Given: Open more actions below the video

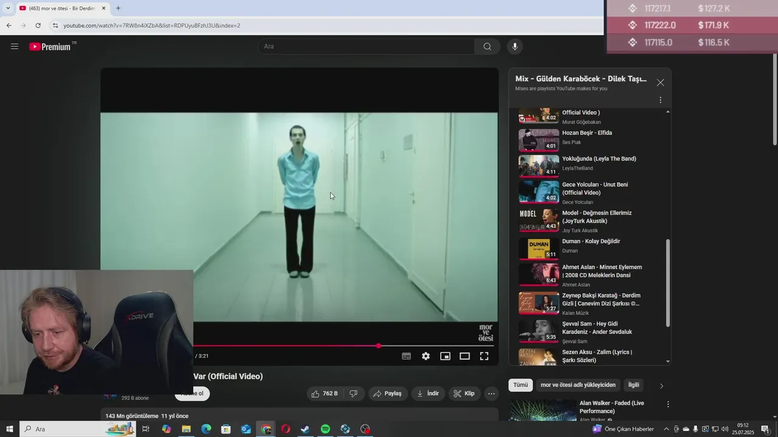Looking at the screenshot, I should pos(492,393).
